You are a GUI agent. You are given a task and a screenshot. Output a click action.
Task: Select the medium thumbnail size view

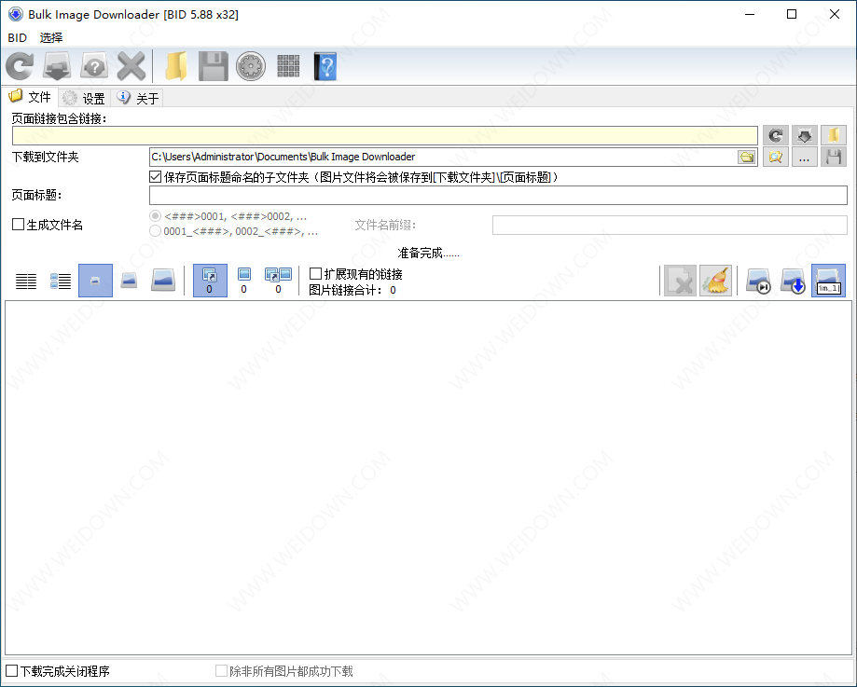(x=129, y=281)
